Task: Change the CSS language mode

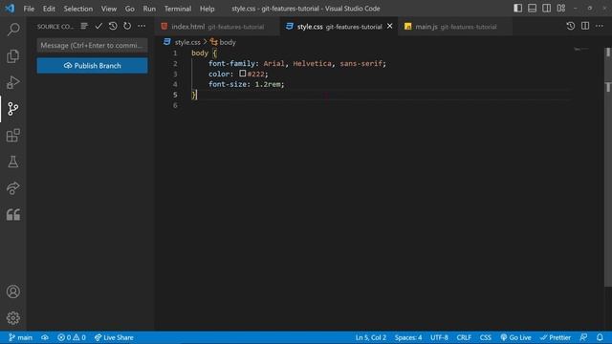Action: click(486, 337)
